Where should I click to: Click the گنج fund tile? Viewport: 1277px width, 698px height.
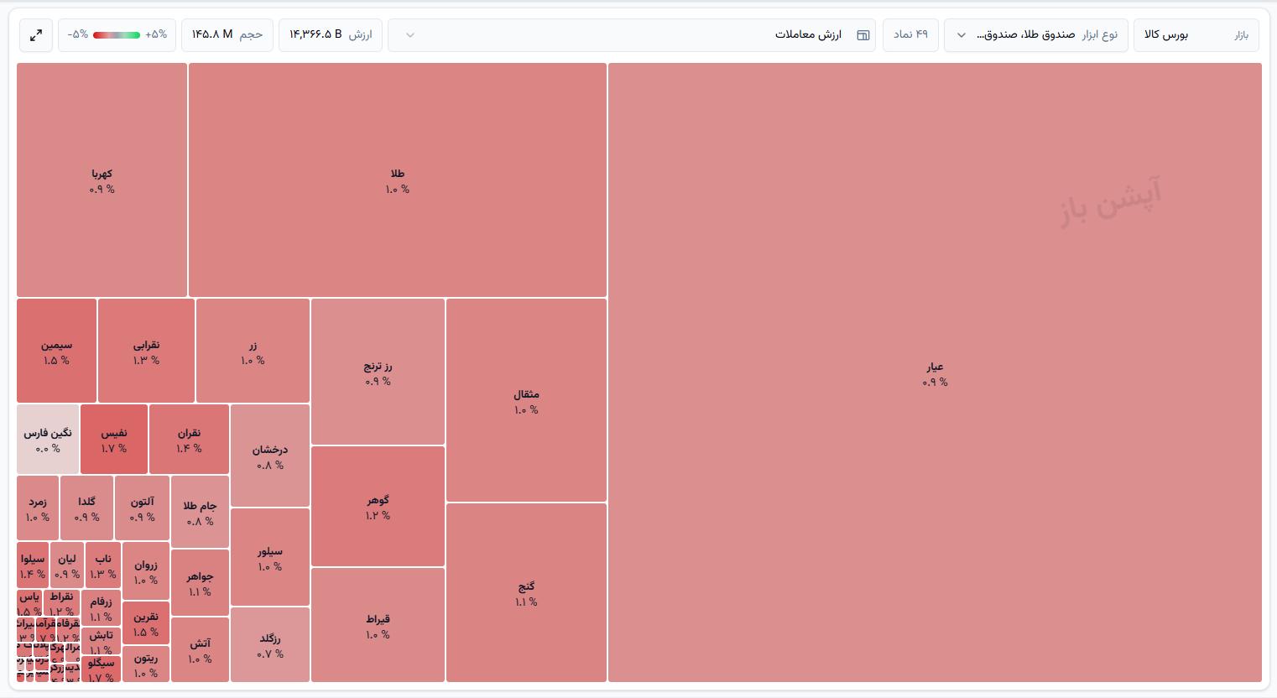point(526,592)
